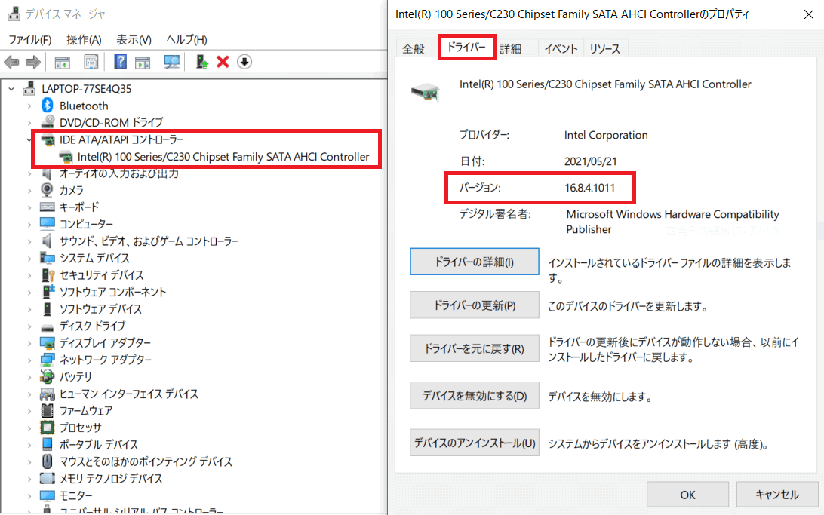824x515 pixels.
Task: Click the ドライバーの詳細(I) button
Action: (475, 262)
